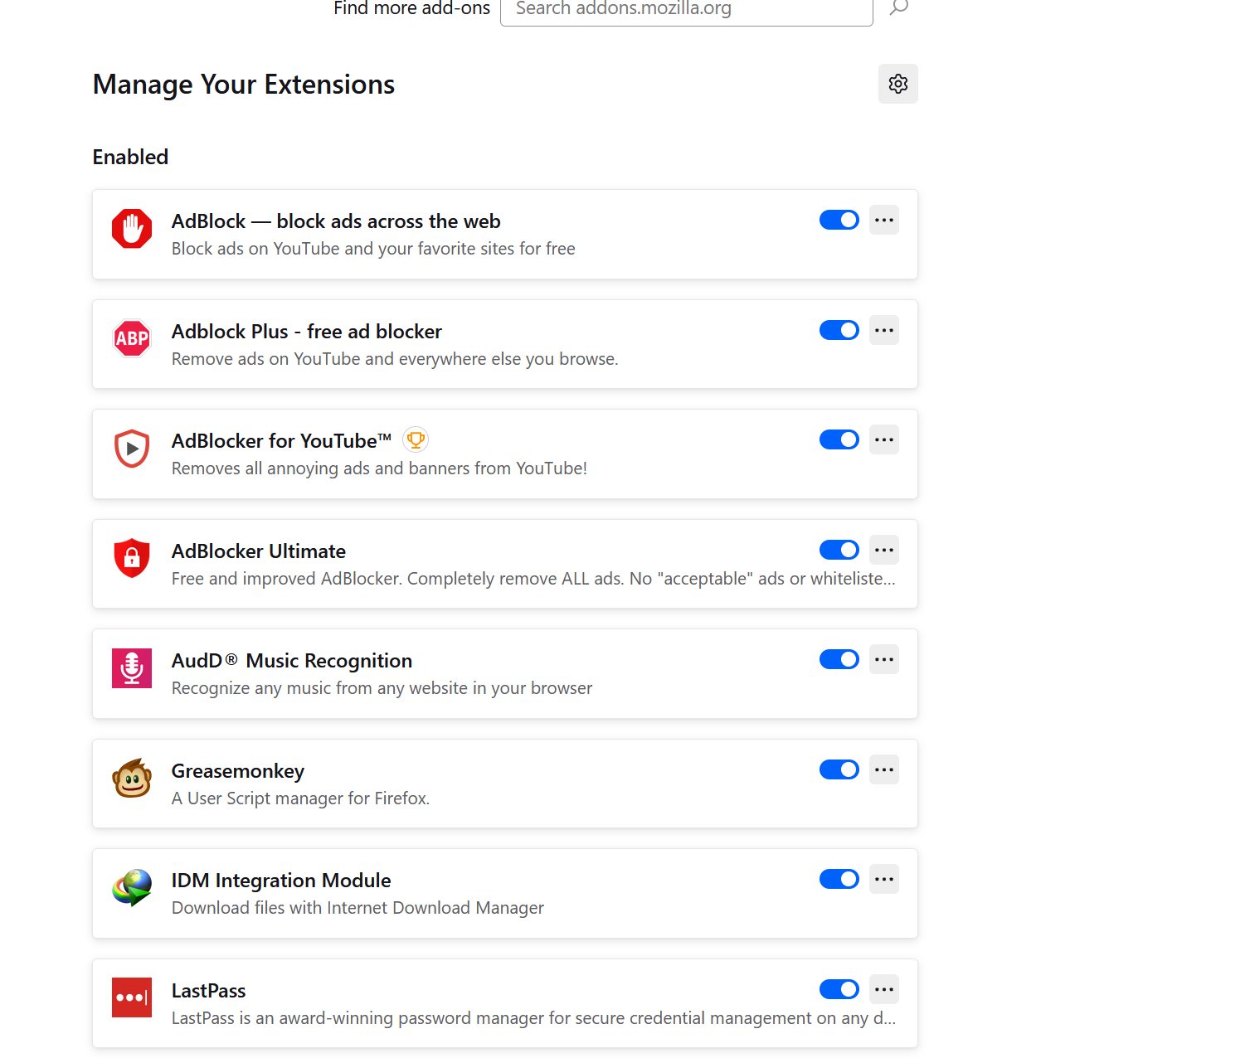This screenshot has height=1058, width=1250.
Task: Open more options for AdBlocker Ultimate
Action: click(x=884, y=550)
